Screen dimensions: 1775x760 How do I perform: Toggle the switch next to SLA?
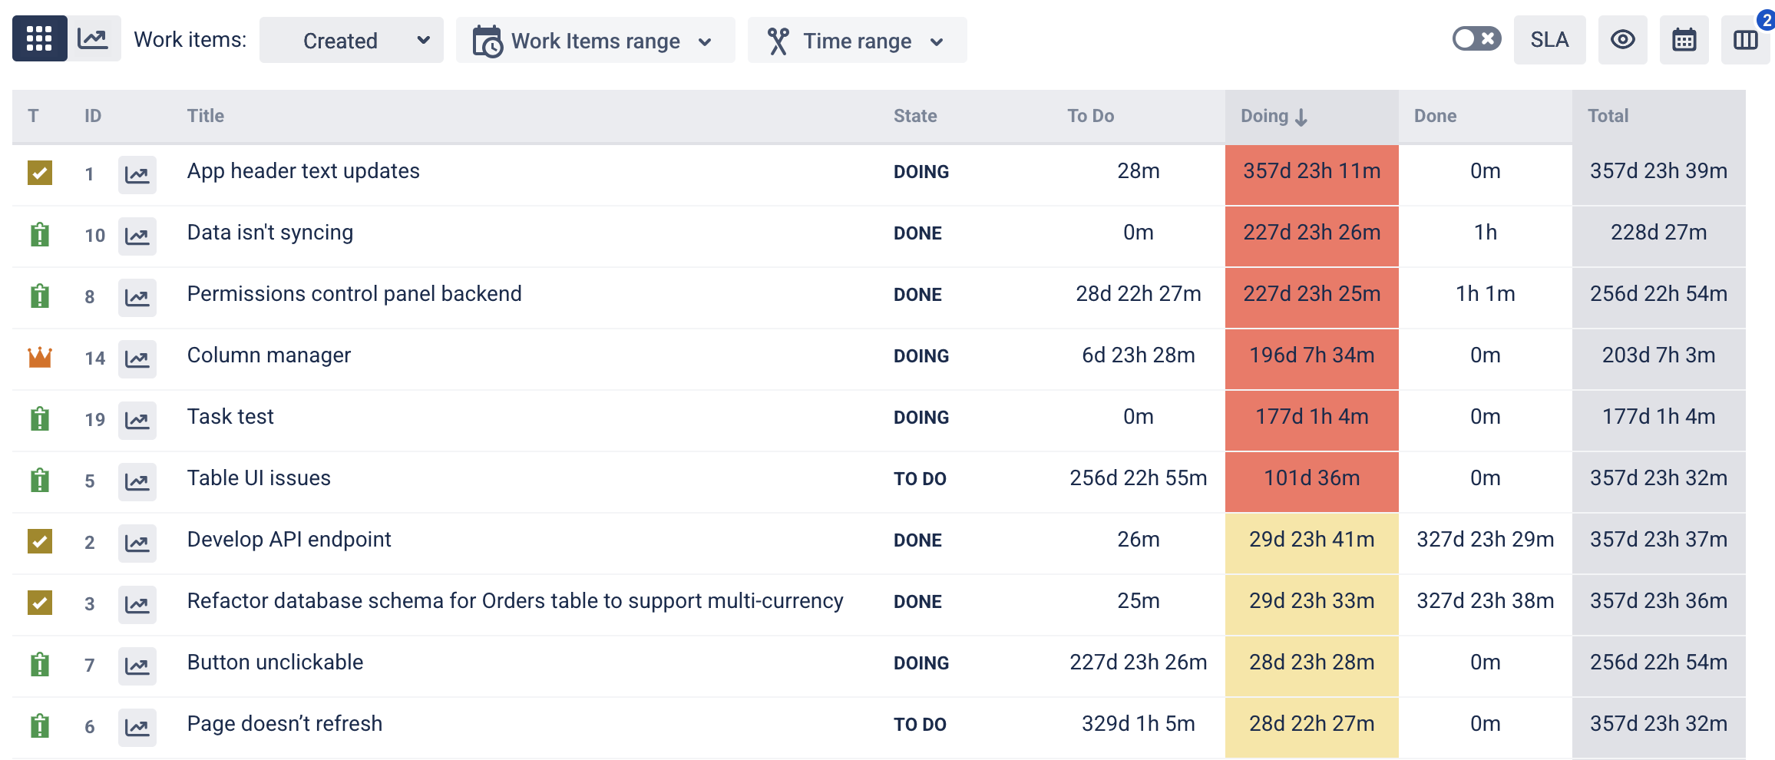(x=1476, y=39)
